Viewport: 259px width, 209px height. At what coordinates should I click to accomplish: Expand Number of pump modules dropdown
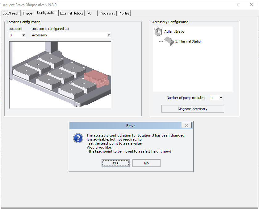pos(221,98)
